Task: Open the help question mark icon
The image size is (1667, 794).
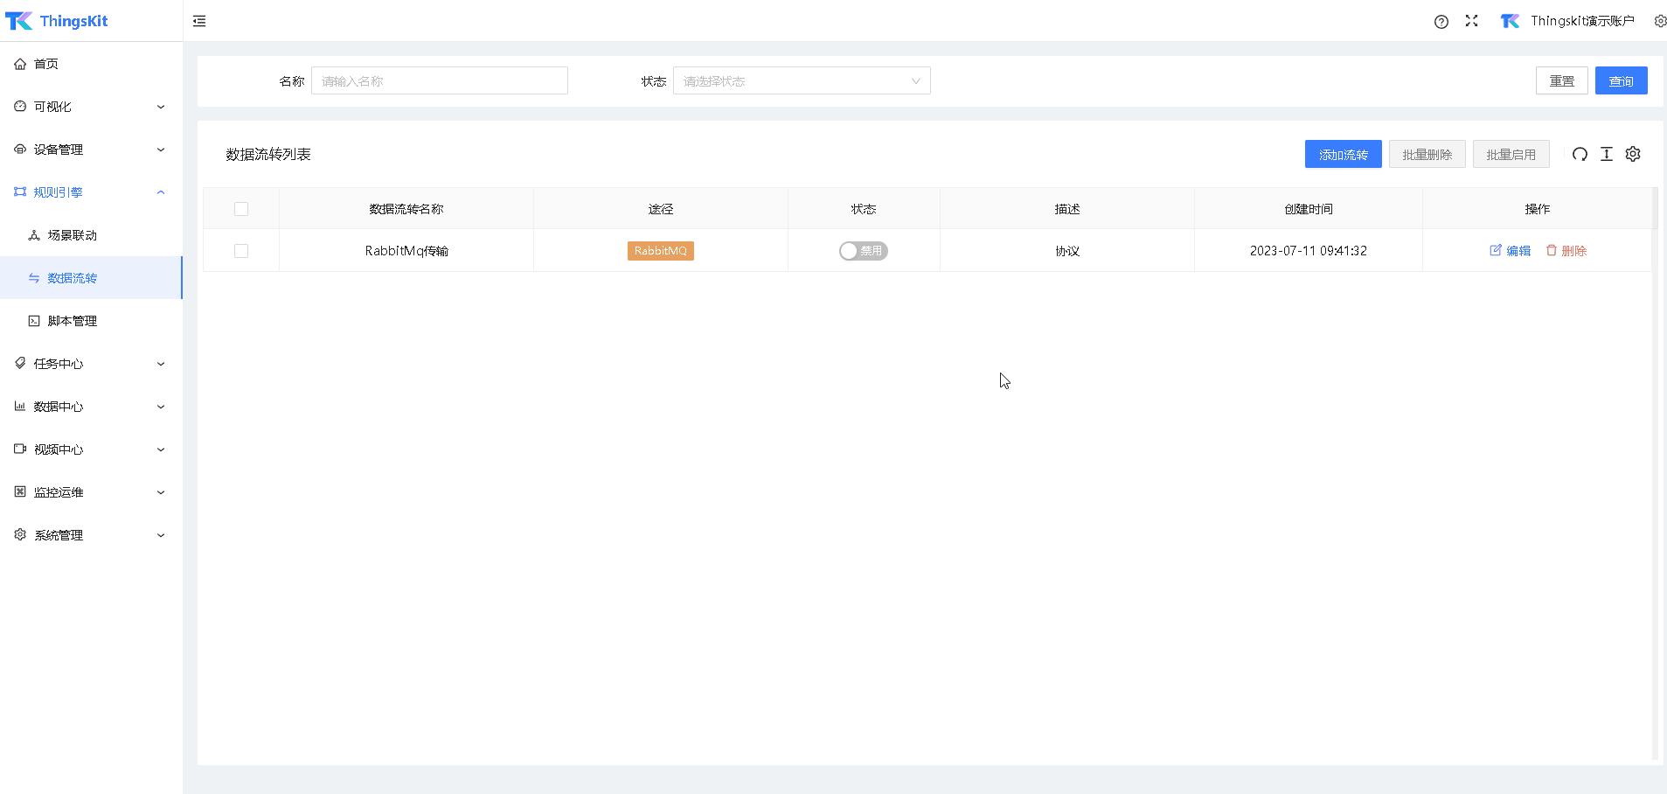Action: [x=1441, y=22]
